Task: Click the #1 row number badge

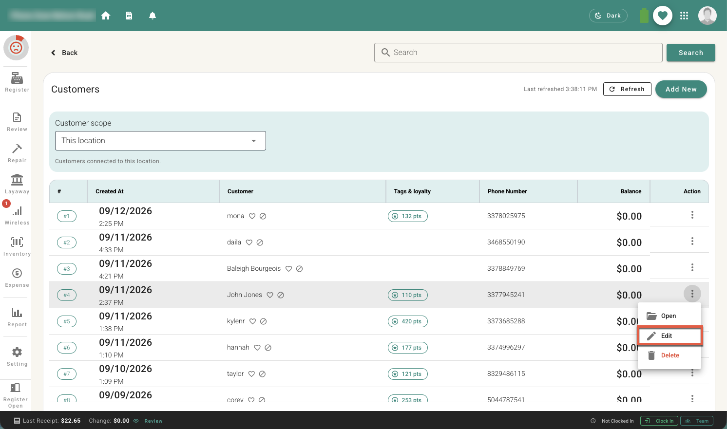Action: click(x=67, y=216)
